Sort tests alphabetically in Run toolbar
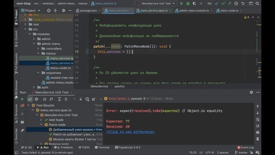 45,99
